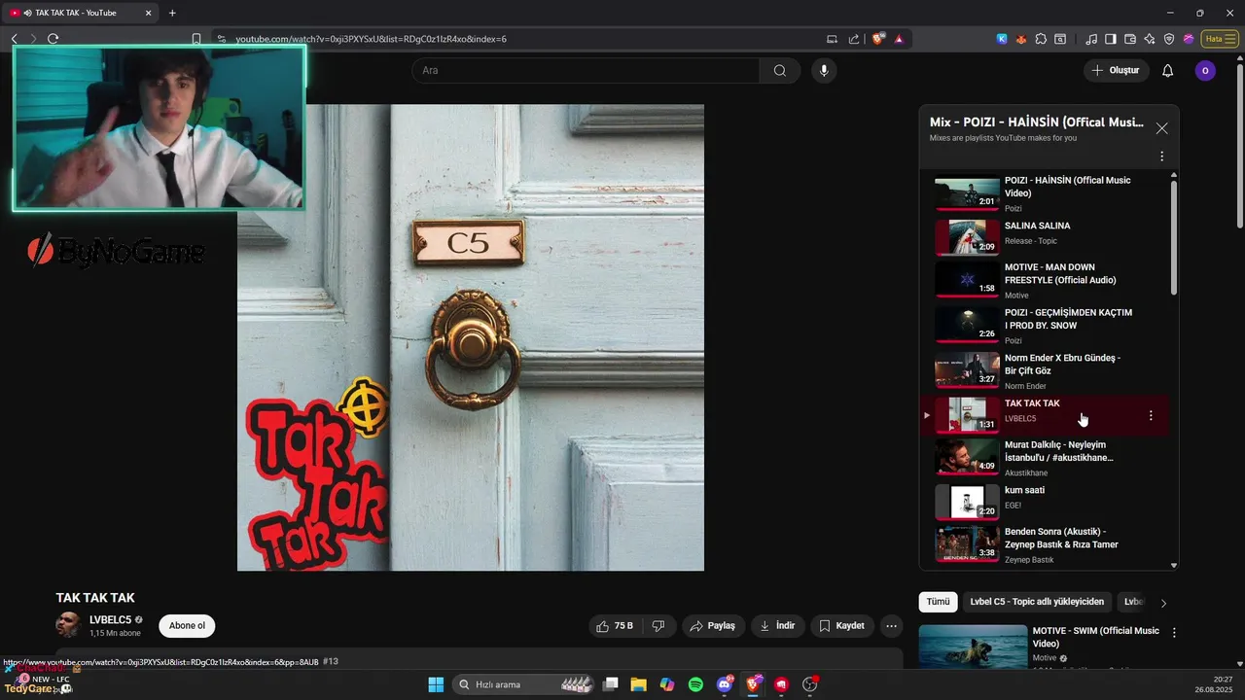Open a new browser tab
The width and height of the screenshot is (1245, 700).
tap(172, 13)
